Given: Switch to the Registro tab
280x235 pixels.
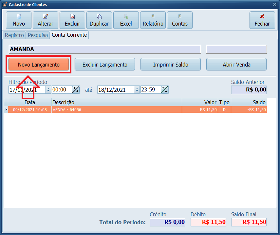Looking at the screenshot, I should (x=14, y=35).
